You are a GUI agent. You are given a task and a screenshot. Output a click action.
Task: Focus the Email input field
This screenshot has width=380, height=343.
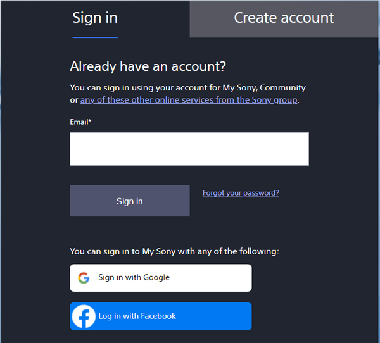coord(189,149)
